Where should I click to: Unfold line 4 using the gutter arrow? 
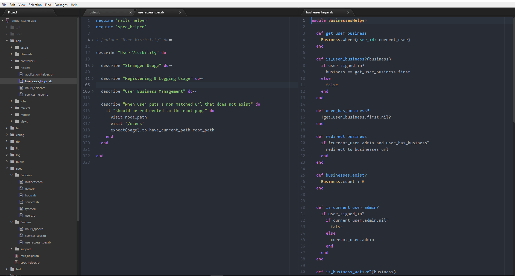tap(93, 40)
